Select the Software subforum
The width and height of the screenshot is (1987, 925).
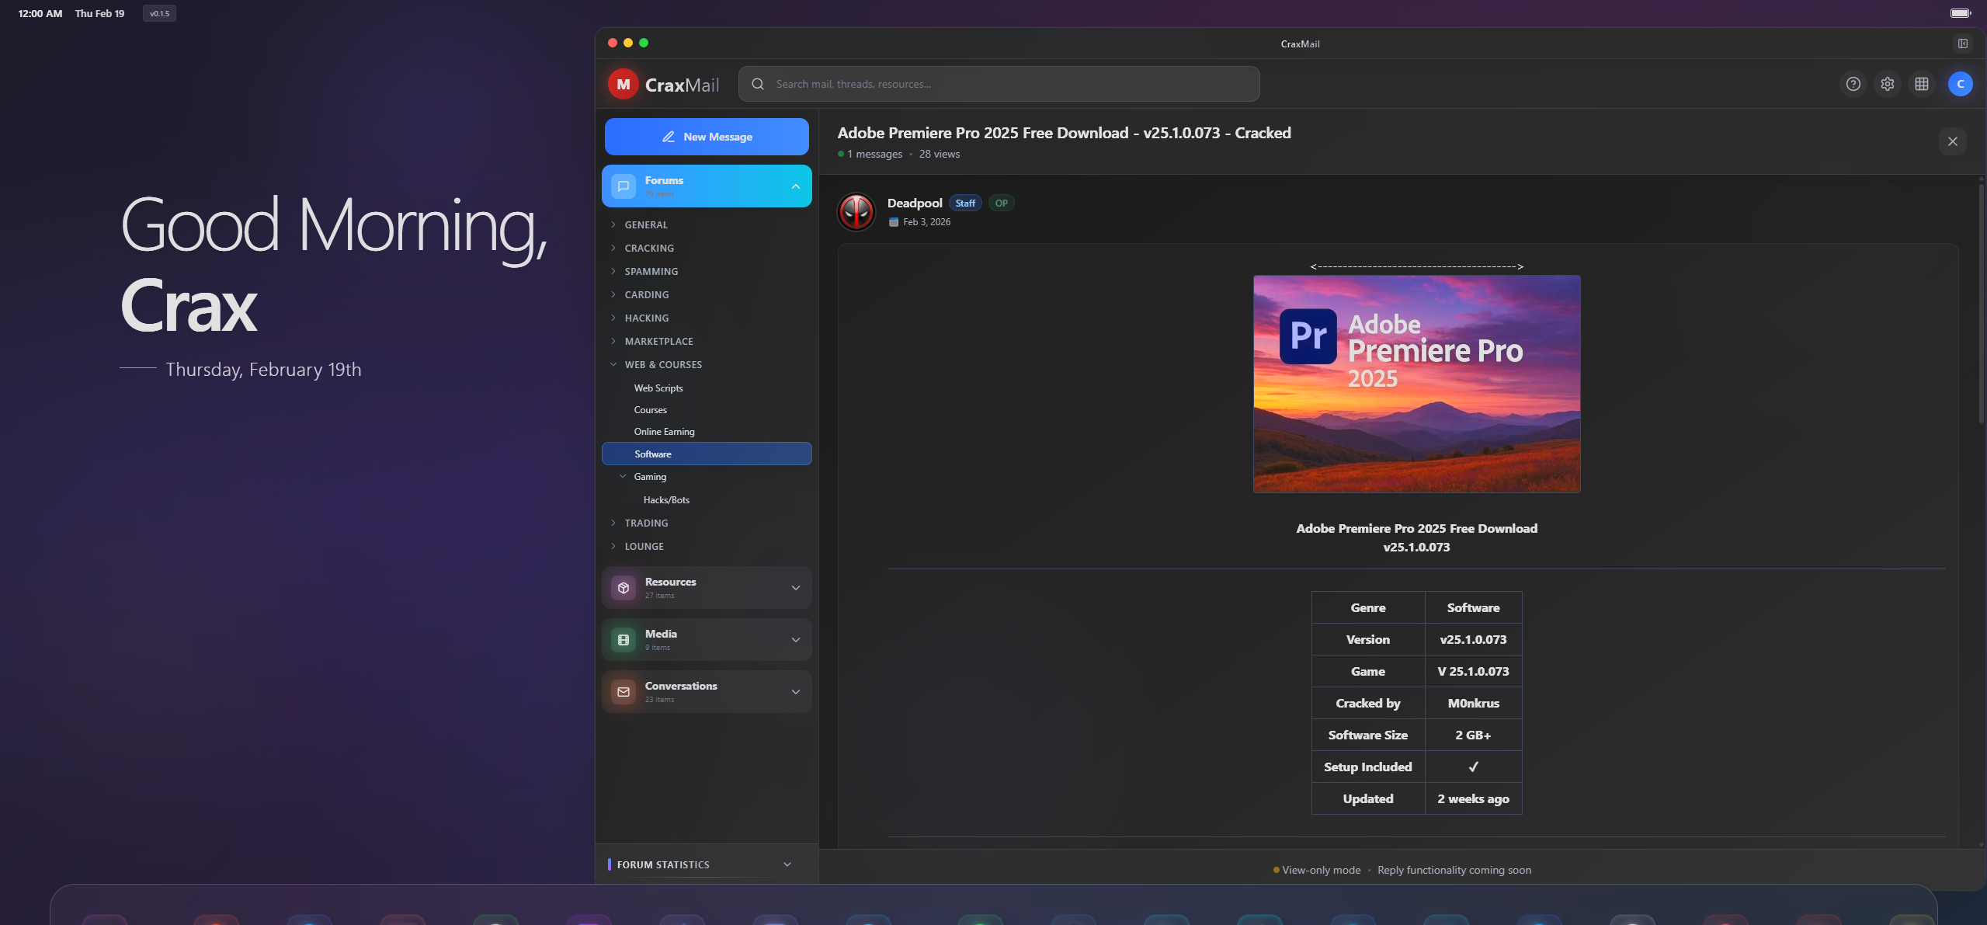[707, 454]
